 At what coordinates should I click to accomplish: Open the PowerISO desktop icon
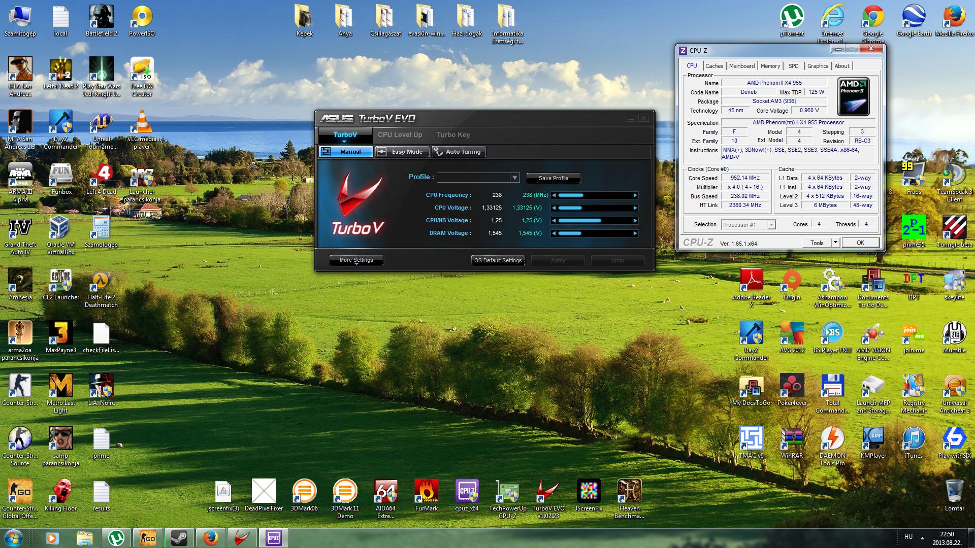tap(142, 20)
